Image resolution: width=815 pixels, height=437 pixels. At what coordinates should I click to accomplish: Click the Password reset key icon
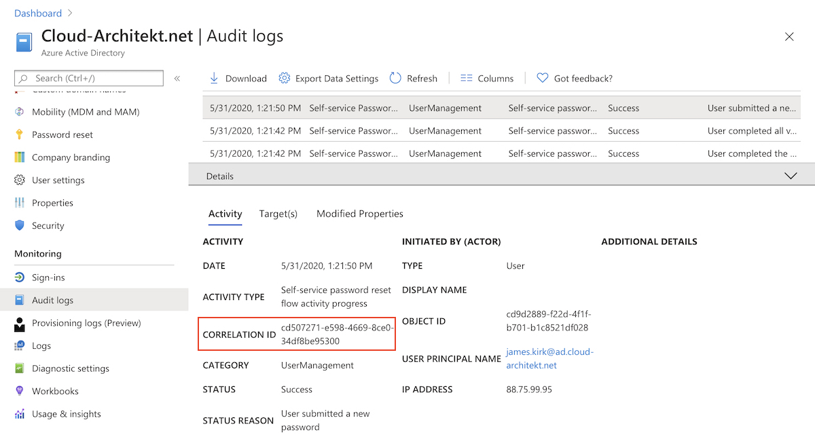tap(20, 134)
